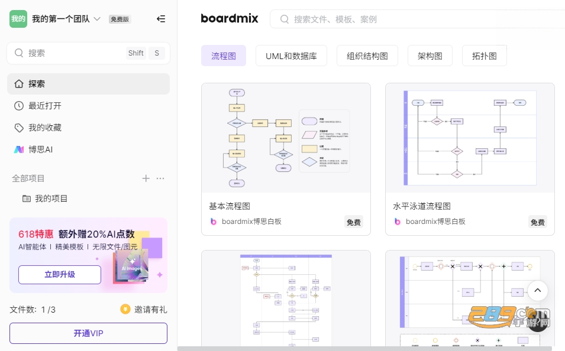Viewport: 565px width, 351px height.
Task: Click the 文件数: 1 /3 file count
Action: [x=33, y=310]
